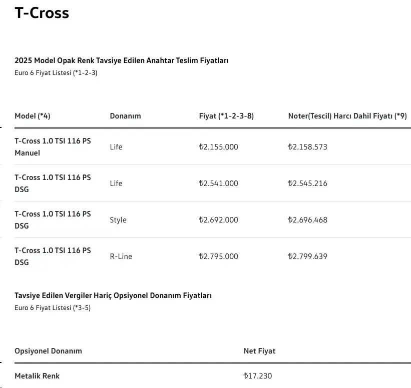Click the Noter(Tescil) Harcı Dahil Fiyatı header
The height and width of the screenshot is (388, 411).
(x=347, y=116)
